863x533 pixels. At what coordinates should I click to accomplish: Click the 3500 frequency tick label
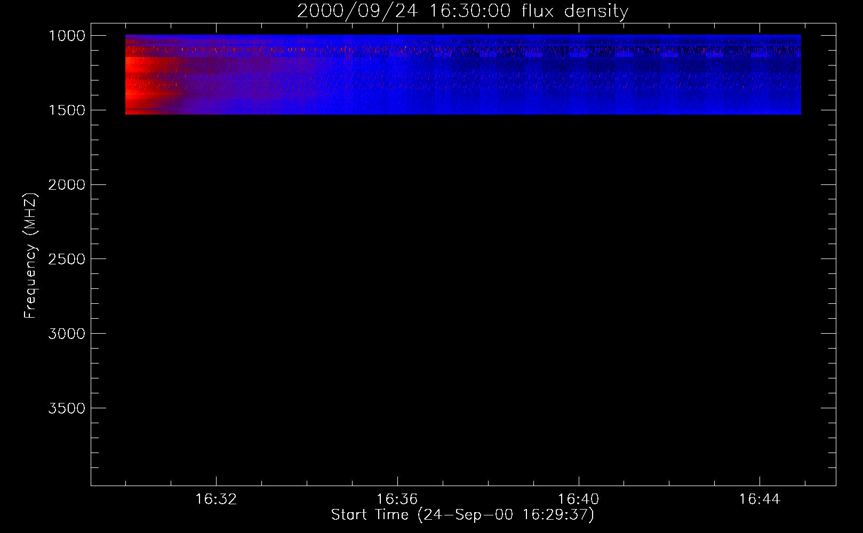coord(67,408)
